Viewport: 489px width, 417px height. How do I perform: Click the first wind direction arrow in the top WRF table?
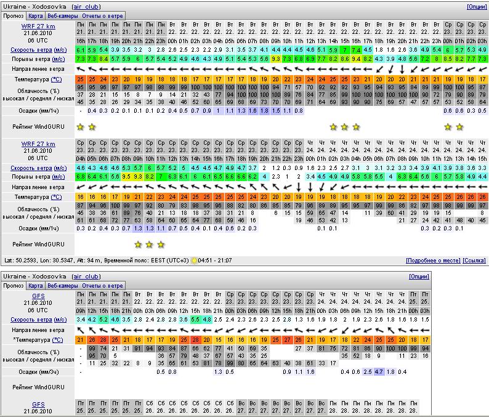[x=80, y=70]
